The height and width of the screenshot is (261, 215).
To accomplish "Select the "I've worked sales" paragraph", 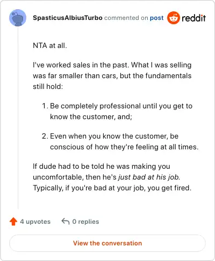I will coord(112,75).
